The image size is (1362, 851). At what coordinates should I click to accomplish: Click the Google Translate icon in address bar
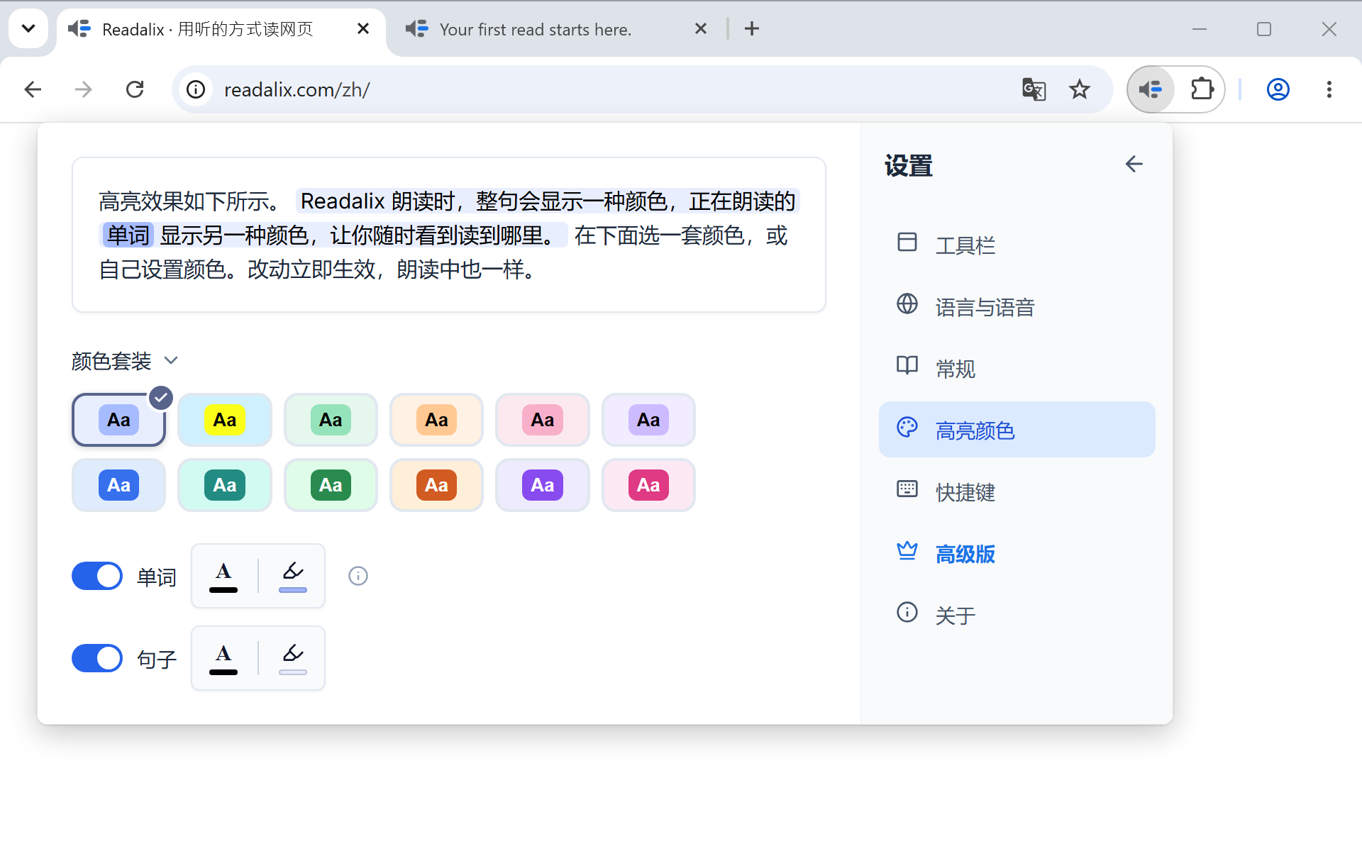pos(1034,89)
